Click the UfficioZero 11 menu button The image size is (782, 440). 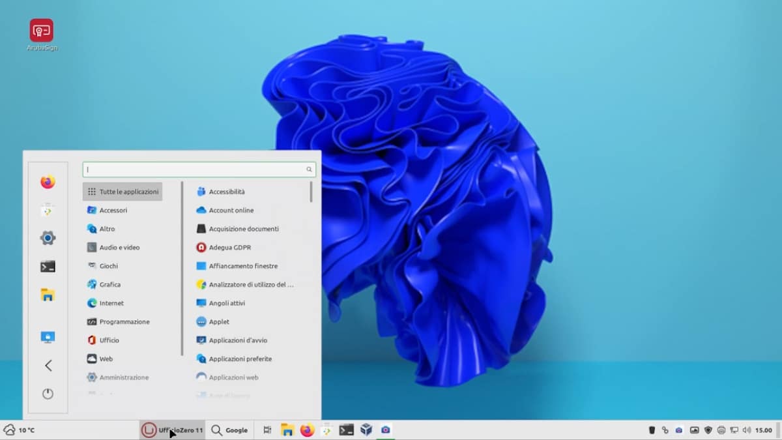pyautogui.click(x=173, y=430)
